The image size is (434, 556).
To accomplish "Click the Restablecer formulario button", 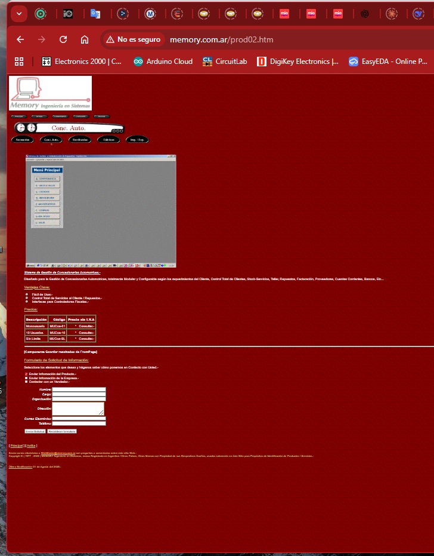I will [x=62, y=432].
